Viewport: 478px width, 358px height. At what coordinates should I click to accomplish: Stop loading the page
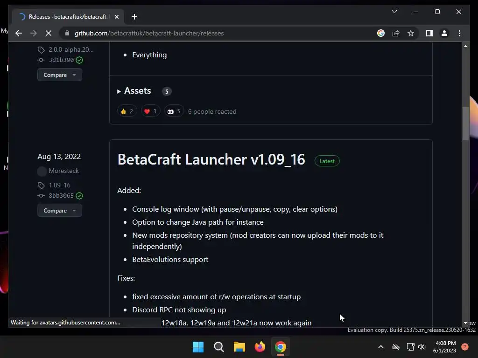click(x=49, y=33)
